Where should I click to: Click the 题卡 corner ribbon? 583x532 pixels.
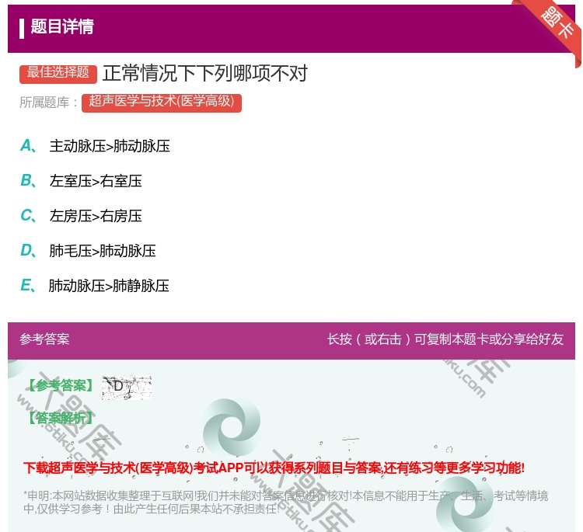point(558,23)
